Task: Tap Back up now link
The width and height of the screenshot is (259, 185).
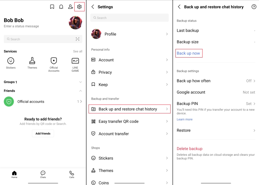Action: pos(189,53)
